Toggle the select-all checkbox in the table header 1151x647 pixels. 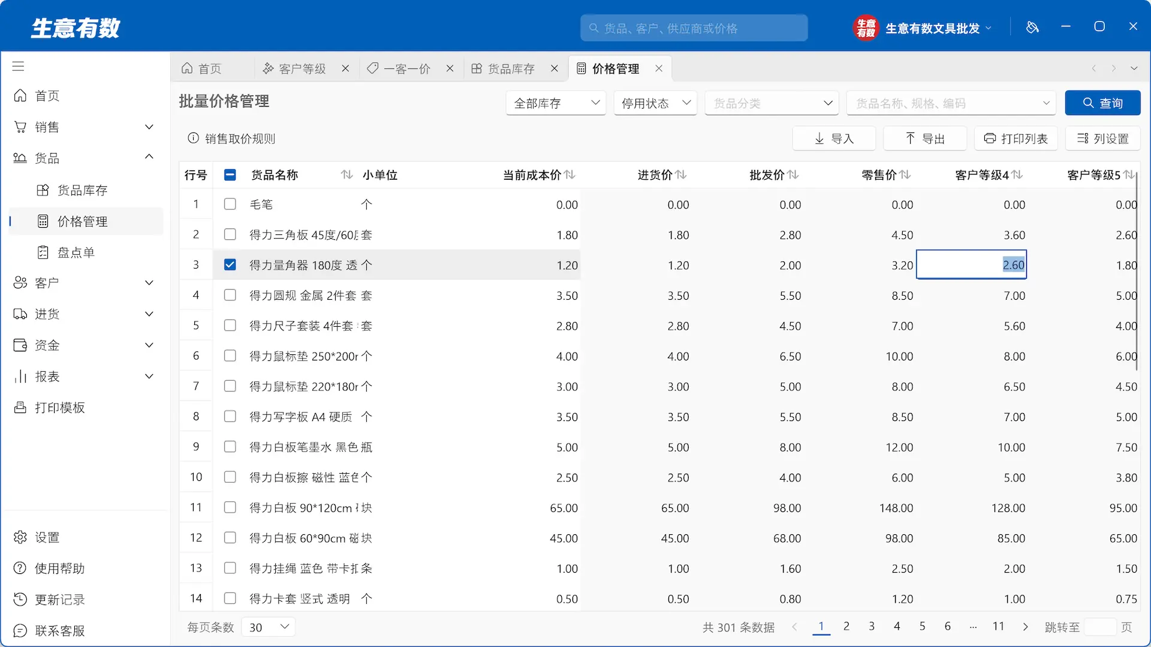pyautogui.click(x=230, y=174)
